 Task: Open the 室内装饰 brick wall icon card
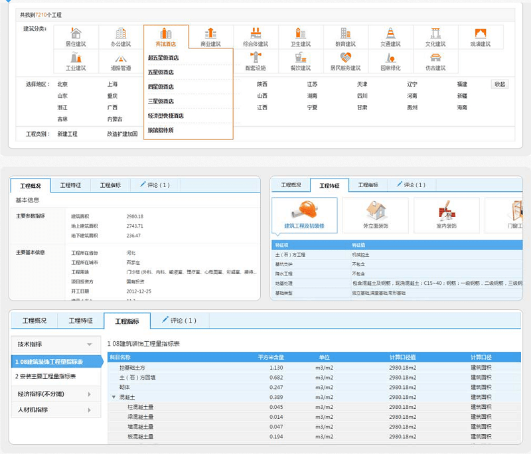pos(447,215)
